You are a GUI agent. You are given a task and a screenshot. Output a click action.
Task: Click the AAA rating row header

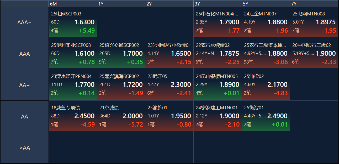pyautogui.click(x=24, y=54)
